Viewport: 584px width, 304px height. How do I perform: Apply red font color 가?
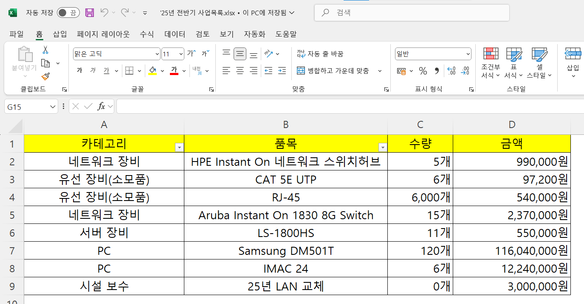point(174,71)
